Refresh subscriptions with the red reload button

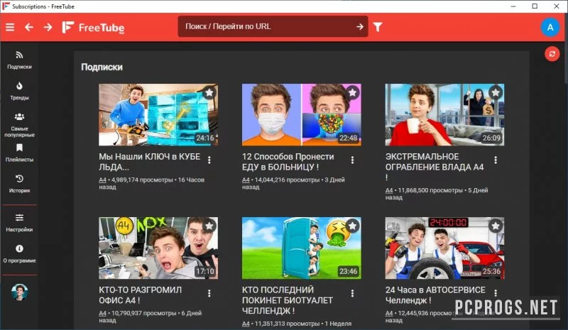tap(552, 54)
